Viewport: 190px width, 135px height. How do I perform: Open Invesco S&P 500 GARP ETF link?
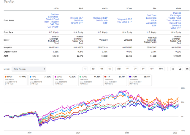(x=51, y=20)
